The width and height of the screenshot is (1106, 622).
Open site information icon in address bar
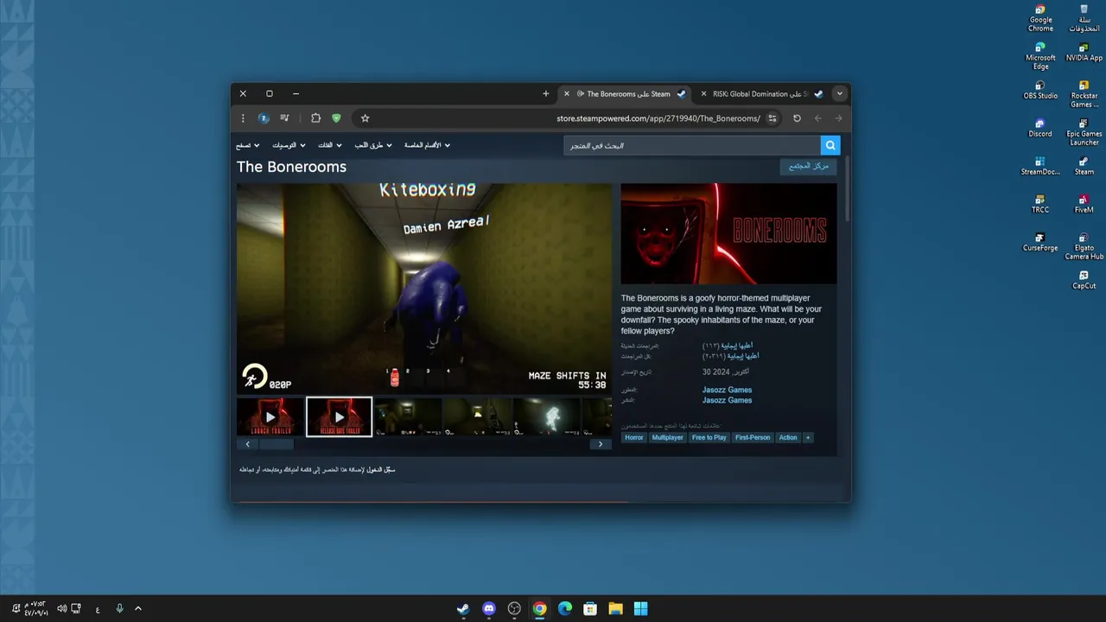[772, 118]
